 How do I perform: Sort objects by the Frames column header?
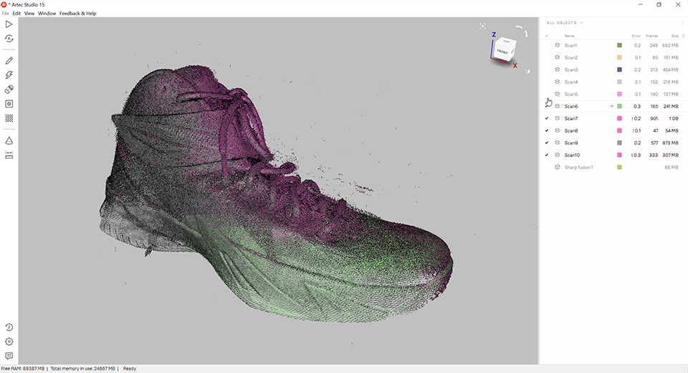[x=651, y=36]
